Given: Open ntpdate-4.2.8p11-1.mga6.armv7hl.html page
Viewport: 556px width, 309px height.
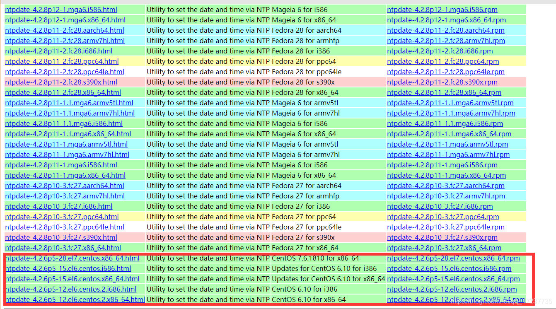Looking at the screenshot, I should click(67, 154).
